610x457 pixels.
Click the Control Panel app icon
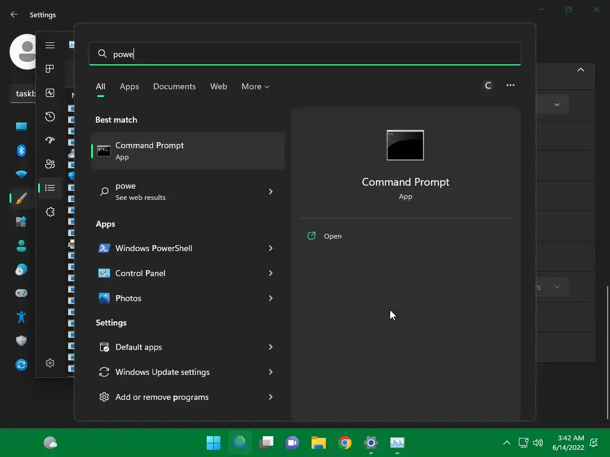[x=104, y=273]
